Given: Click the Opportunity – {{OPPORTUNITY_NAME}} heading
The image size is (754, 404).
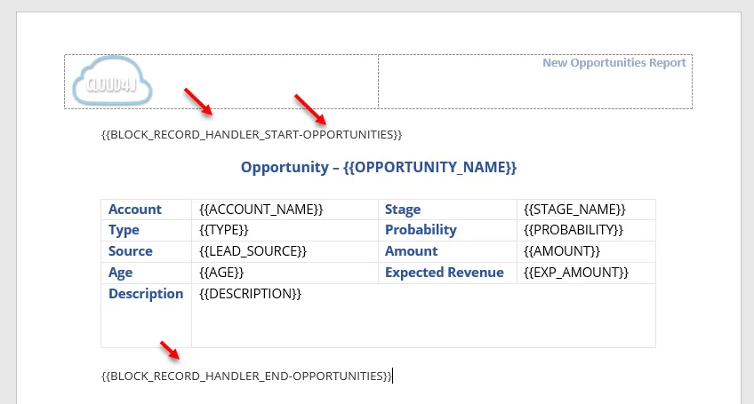Looking at the screenshot, I should pos(379,167).
